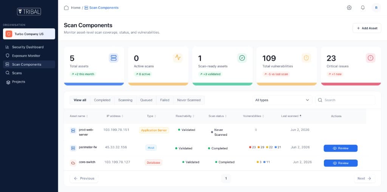Click IP address 103.199.78.151
Viewport: 387px width, 192px height.
(x=116, y=130)
